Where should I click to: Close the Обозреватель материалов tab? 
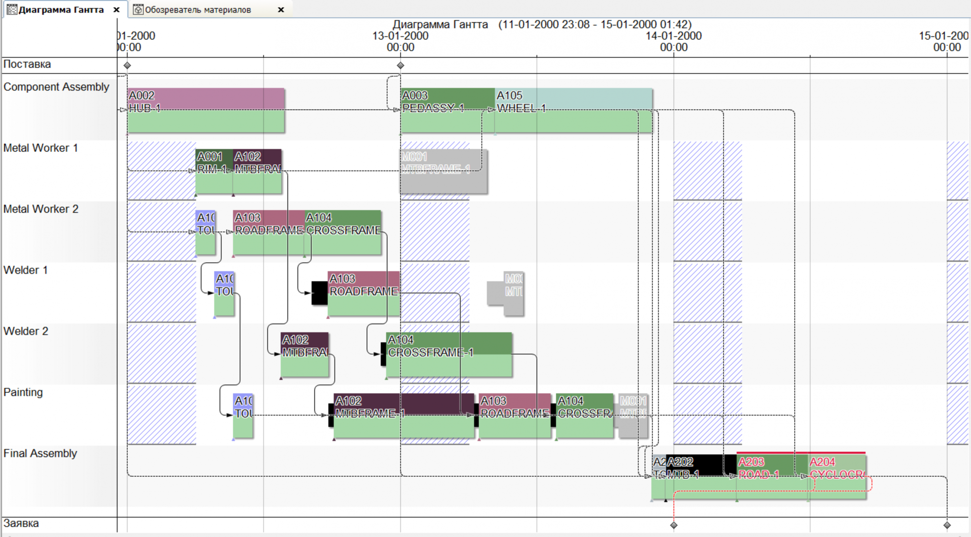pyautogui.click(x=281, y=10)
